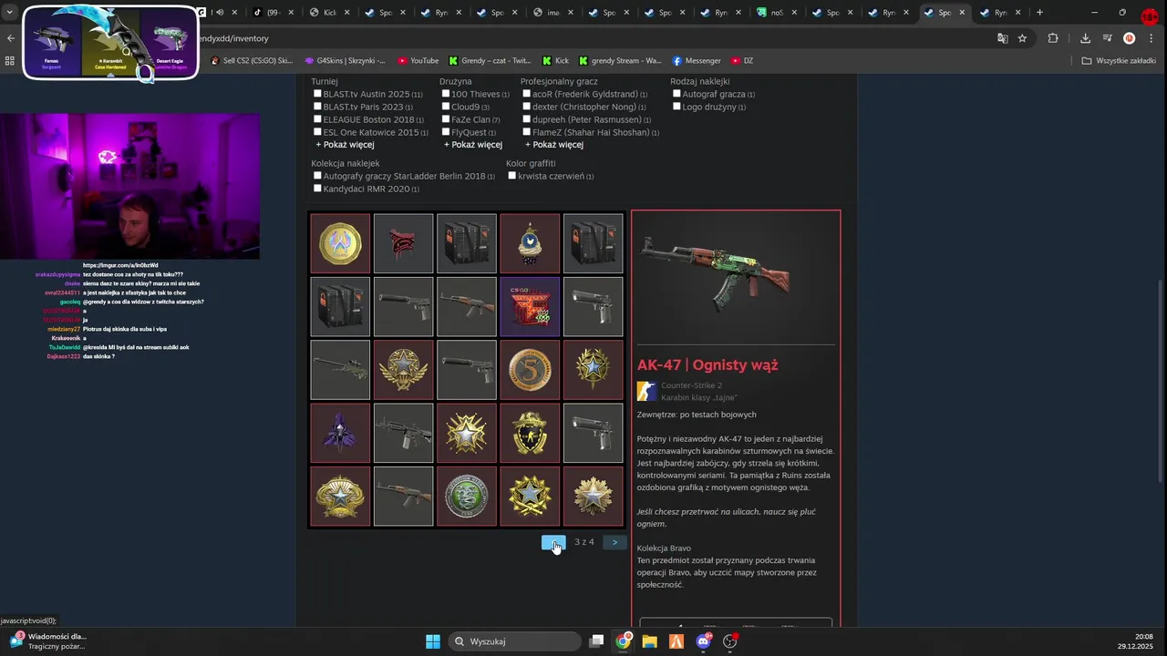Image resolution: width=1167 pixels, height=656 pixels.
Task: Enable the FlameZ (Shahar Hai Shoshan) filter
Action: (527, 132)
